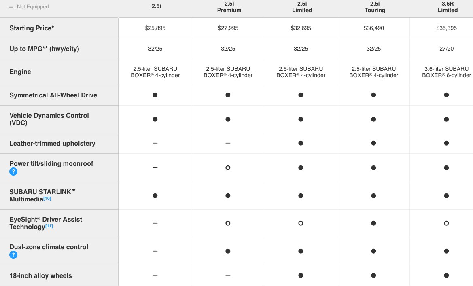Open footnote 10 beside STARLINK Multimedia
The width and height of the screenshot is (473, 286).
point(47,199)
